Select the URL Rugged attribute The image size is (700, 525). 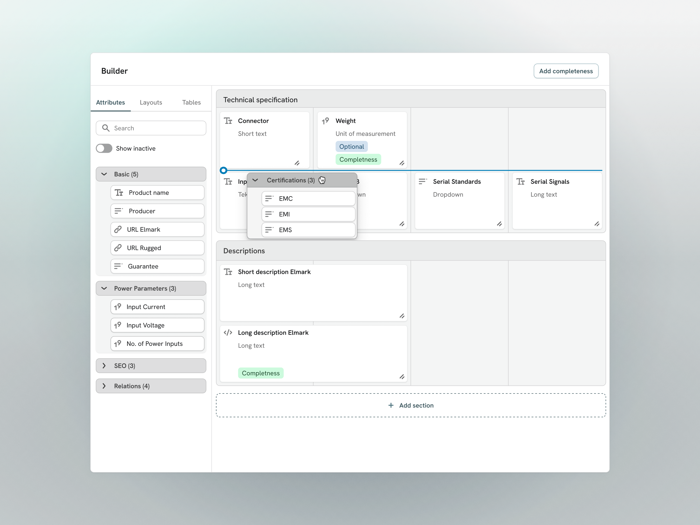pyautogui.click(x=157, y=248)
